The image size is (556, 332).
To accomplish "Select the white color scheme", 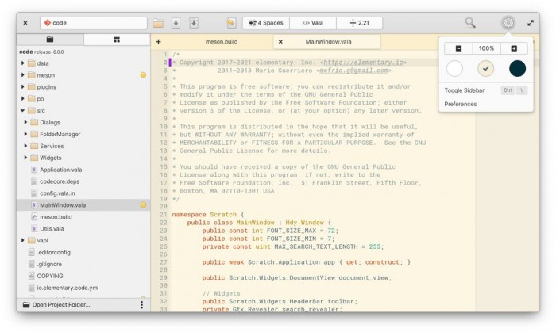I will [x=454, y=69].
